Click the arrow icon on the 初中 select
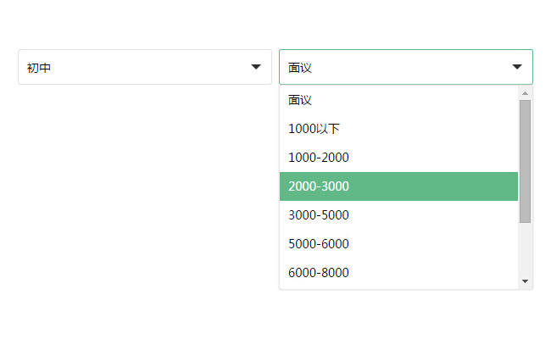The width and height of the screenshot is (551, 339). [x=256, y=67]
